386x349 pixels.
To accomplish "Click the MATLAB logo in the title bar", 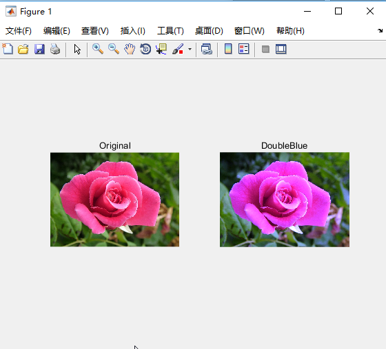I will [x=11, y=11].
